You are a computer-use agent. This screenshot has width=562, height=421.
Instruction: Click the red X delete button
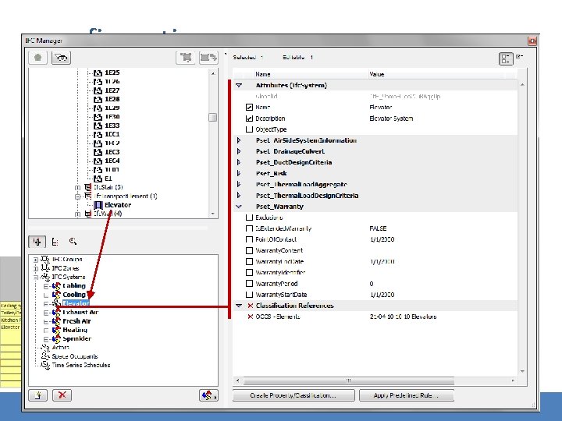(x=62, y=395)
